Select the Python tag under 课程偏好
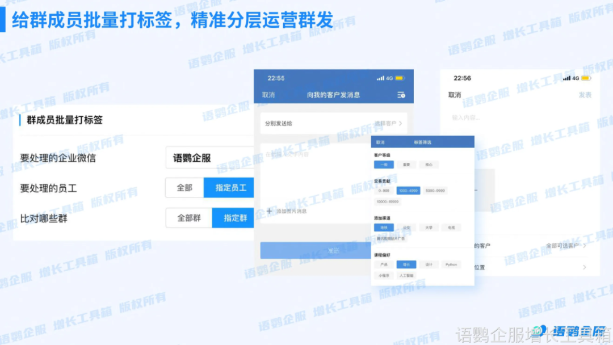 point(451,264)
